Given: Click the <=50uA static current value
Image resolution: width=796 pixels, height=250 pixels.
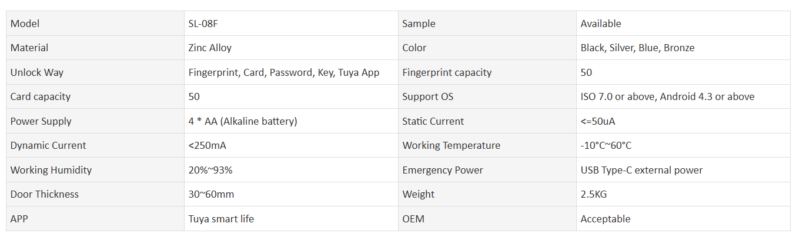Looking at the screenshot, I should [598, 121].
